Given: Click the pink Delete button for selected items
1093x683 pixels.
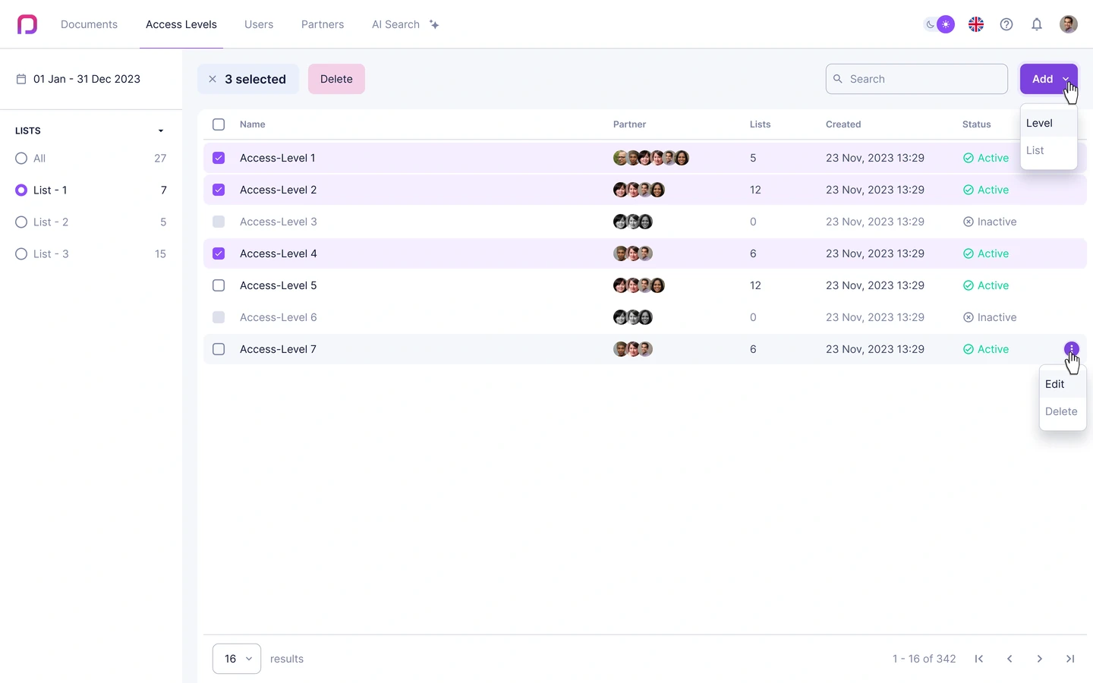Looking at the screenshot, I should (336, 79).
